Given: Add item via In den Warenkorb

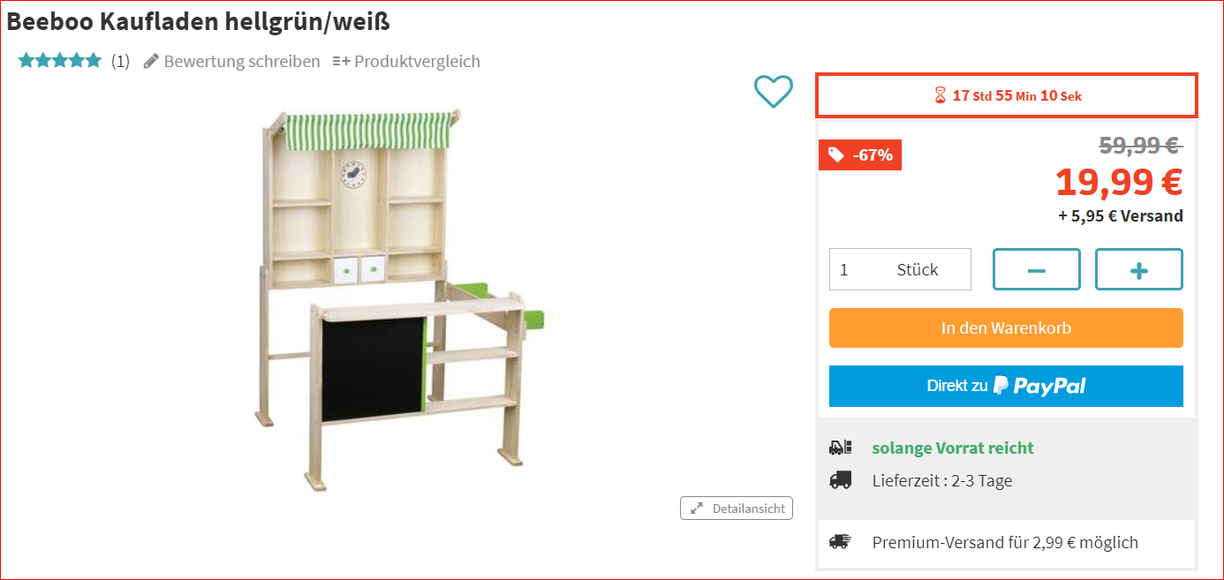Looking at the screenshot, I should (x=1006, y=328).
